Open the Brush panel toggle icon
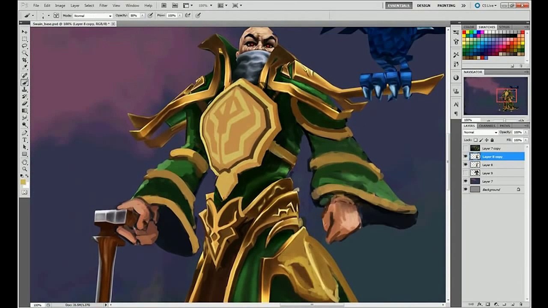 (56, 15)
